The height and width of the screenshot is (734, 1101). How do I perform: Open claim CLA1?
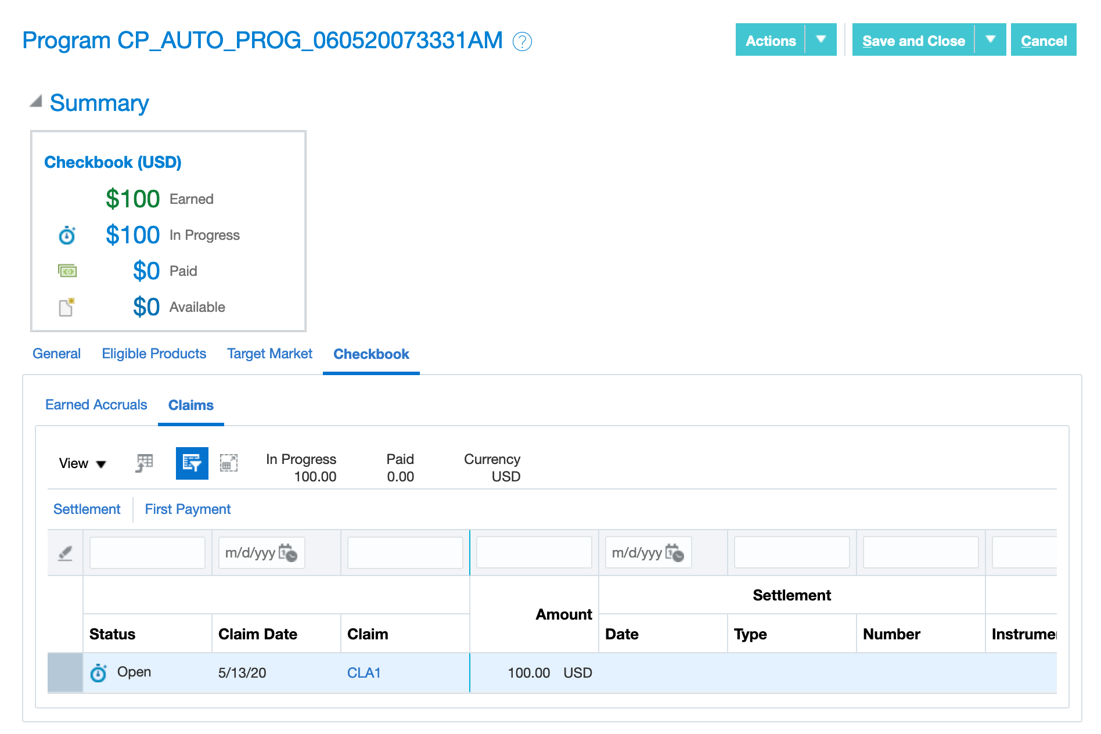[x=364, y=672]
